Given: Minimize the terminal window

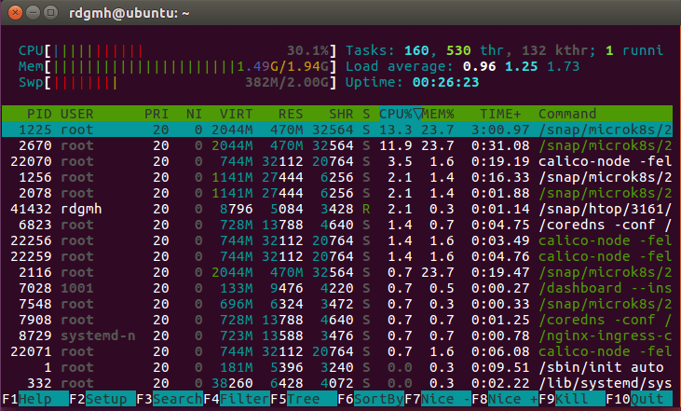Looking at the screenshot, I should pyautogui.click(x=33, y=13).
